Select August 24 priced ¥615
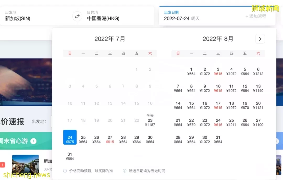283x180 pixels. click(218, 122)
